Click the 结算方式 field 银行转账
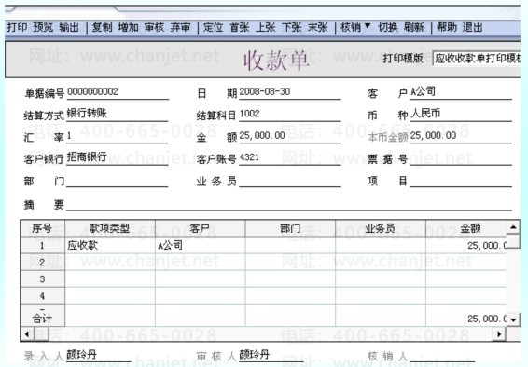The height and width of the screenshot is (367, 528). pyautogui.click(x=118, y=115)
